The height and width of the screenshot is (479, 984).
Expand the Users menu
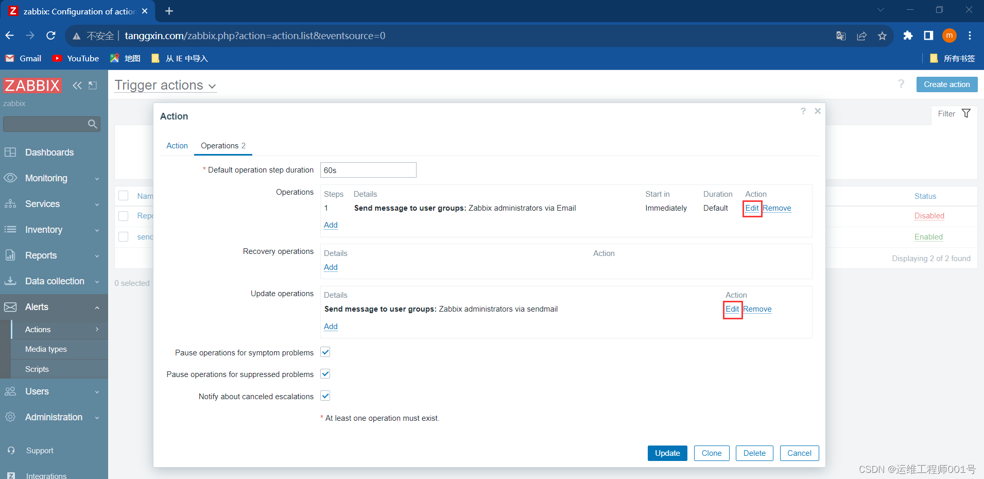coord(97,392)
